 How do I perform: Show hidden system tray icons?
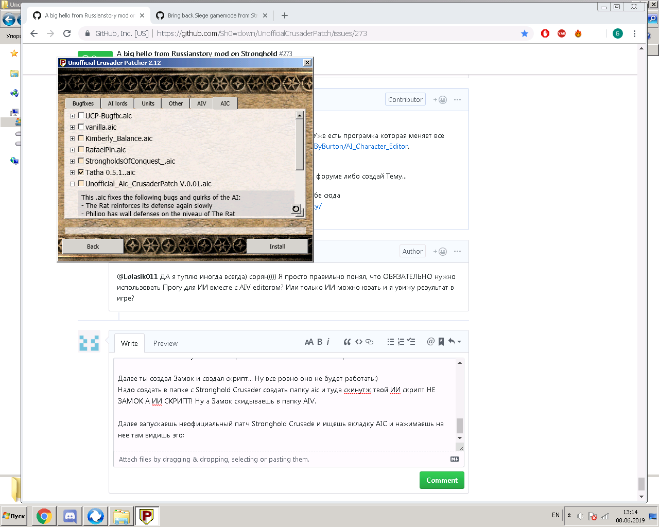(x=569, y=516)
